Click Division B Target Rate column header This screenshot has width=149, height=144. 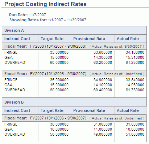[x=52, y=110]
